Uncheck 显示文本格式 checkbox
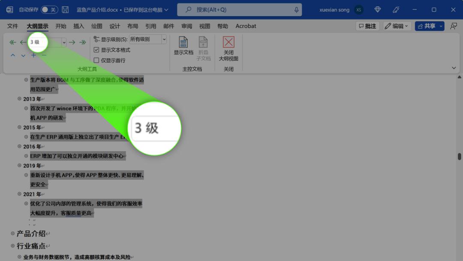The image size is (463, 261). [96, 50]
